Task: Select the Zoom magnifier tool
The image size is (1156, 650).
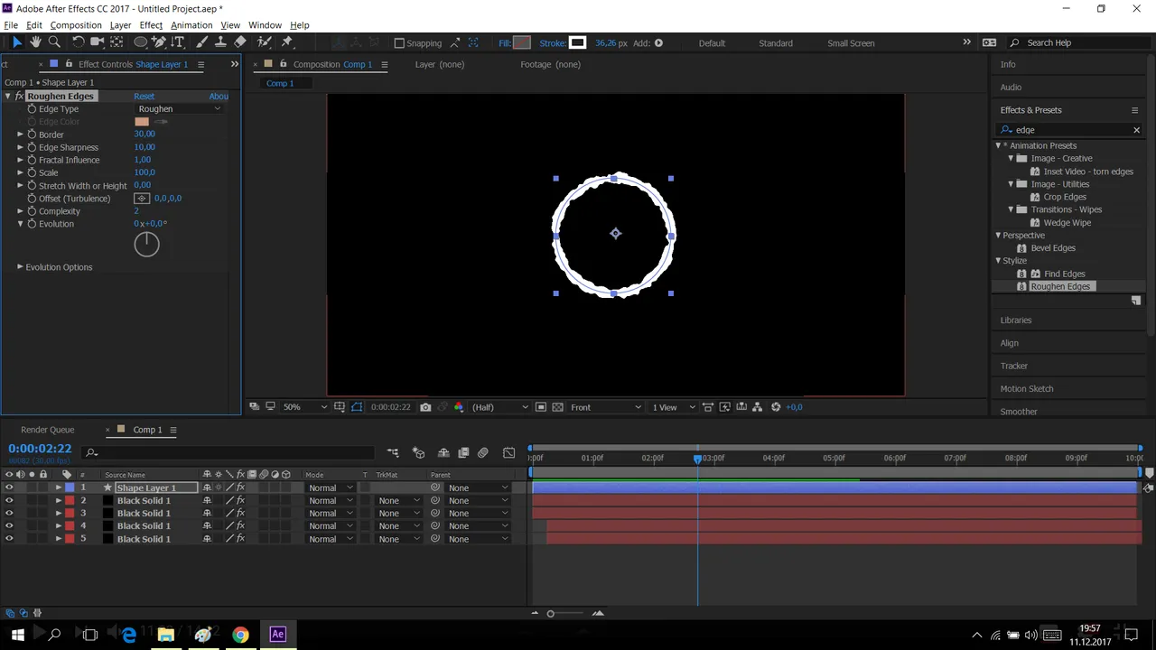Action: pyautogui.click(x=54, y=42)
